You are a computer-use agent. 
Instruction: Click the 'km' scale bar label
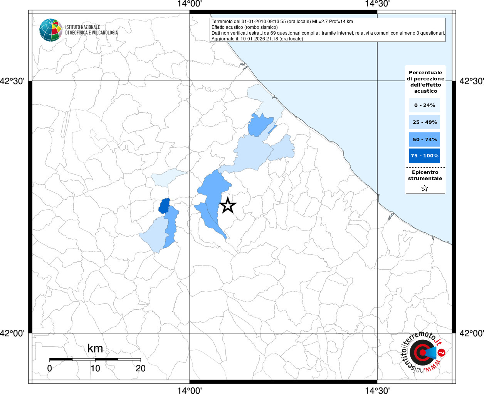click(x=95, y=349)
